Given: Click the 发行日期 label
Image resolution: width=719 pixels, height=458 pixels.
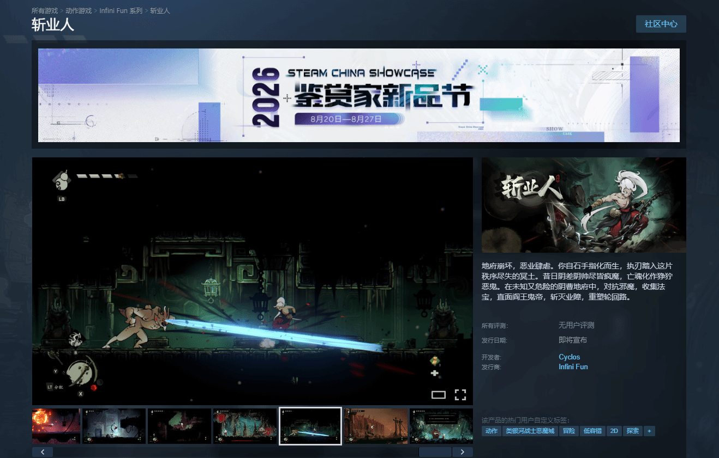Looking at the screenshot, I should pyautogui.click(x=494, y=340).
